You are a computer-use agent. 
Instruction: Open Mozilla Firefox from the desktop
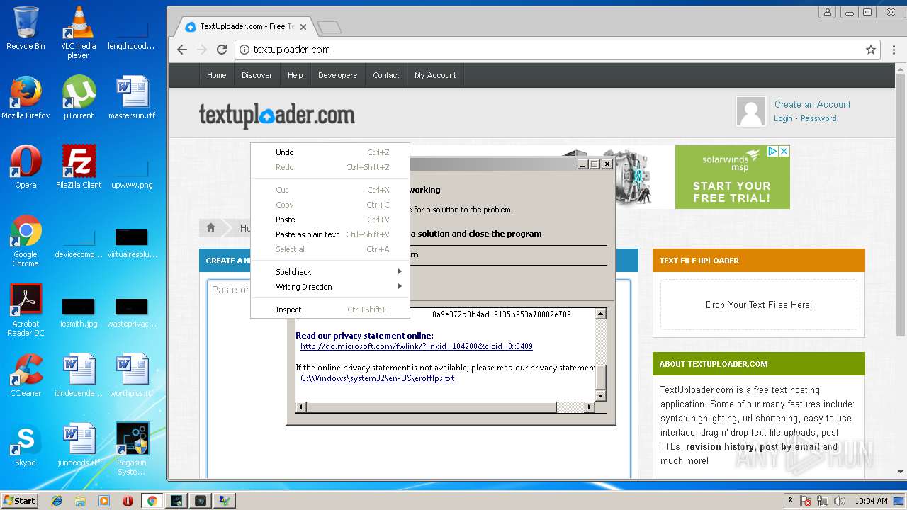click(26, 98)
